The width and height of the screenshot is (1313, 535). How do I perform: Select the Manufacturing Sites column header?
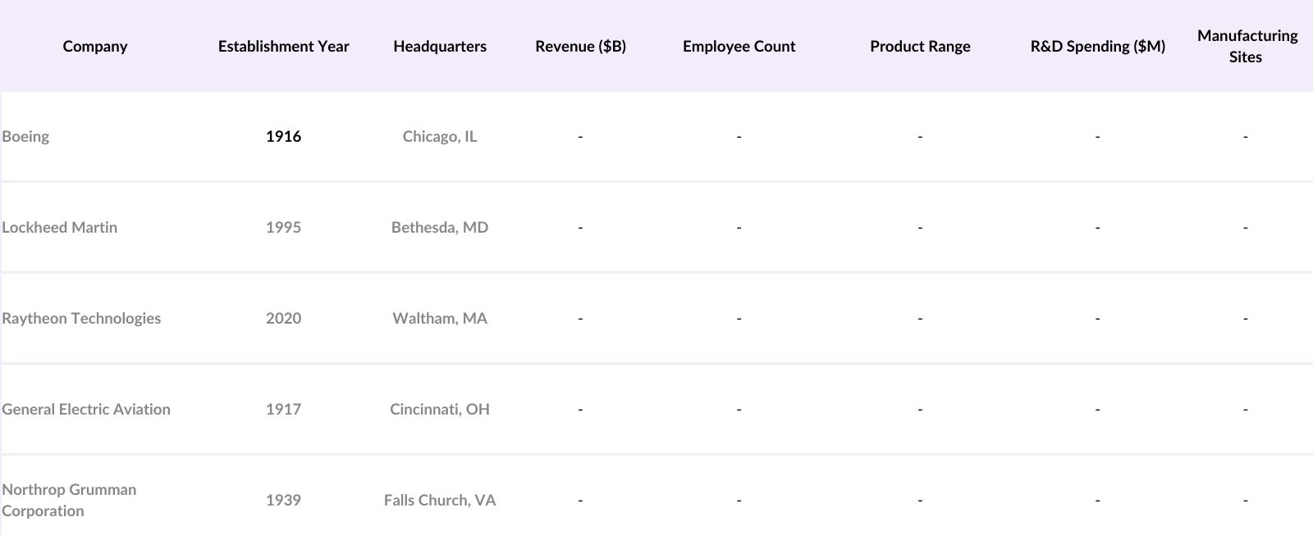click(1246, 46)
